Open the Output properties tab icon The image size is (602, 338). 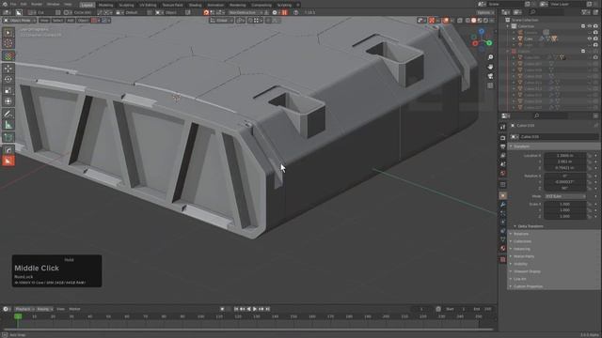click(503, 146)
